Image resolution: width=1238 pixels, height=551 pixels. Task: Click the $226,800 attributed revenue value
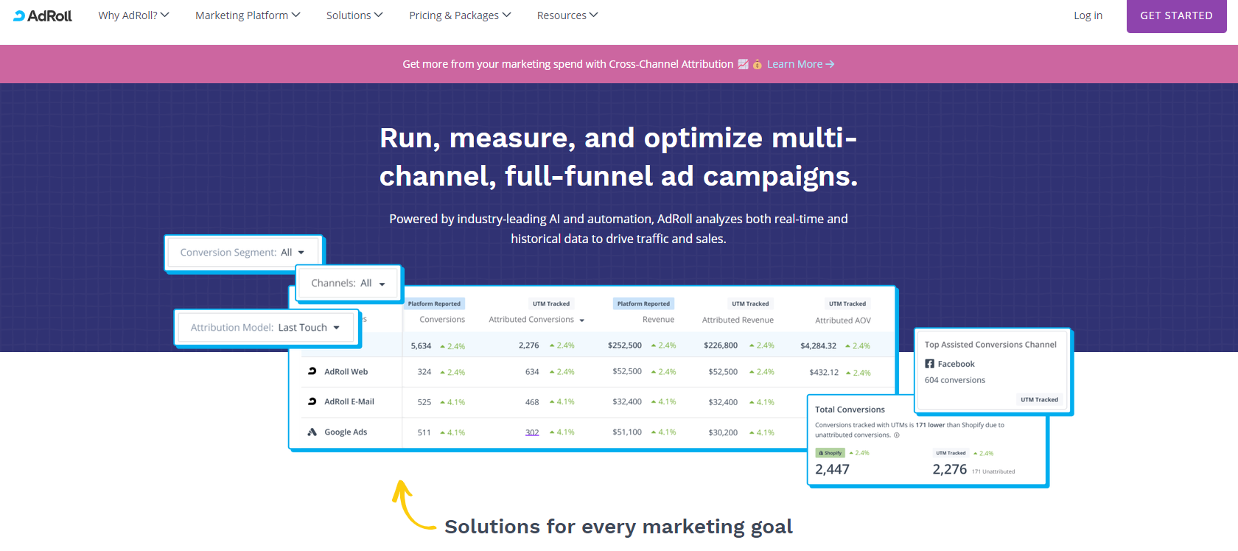pyautogui.click(x=721, y=345)
